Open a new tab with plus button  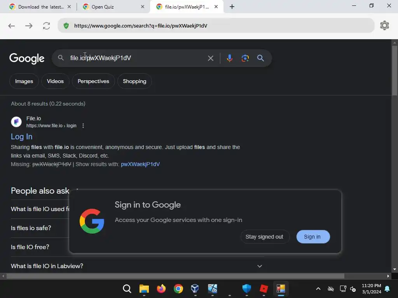232,7
